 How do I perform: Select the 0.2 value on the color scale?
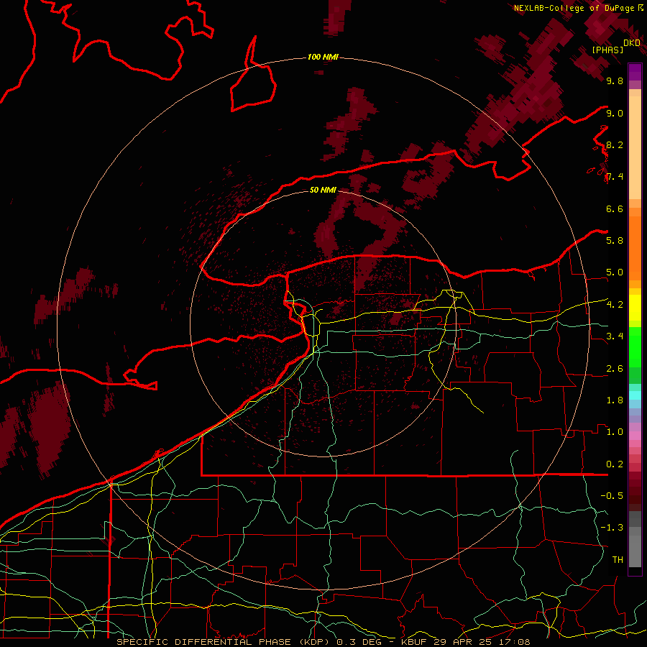click(x=615, y=464)
